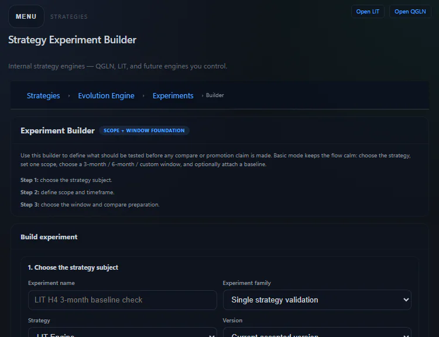Click the Open LIT button
The height and width of the screenshot is (337, 439).
[368, 12]
